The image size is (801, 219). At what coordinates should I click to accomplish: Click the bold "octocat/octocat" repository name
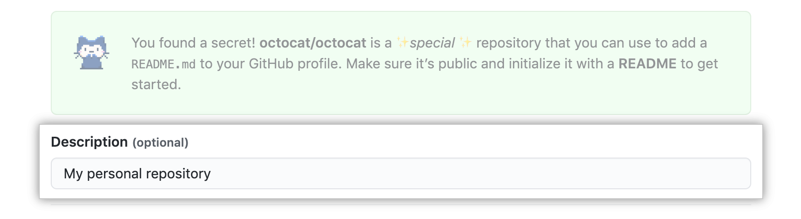tap(313, 43)
